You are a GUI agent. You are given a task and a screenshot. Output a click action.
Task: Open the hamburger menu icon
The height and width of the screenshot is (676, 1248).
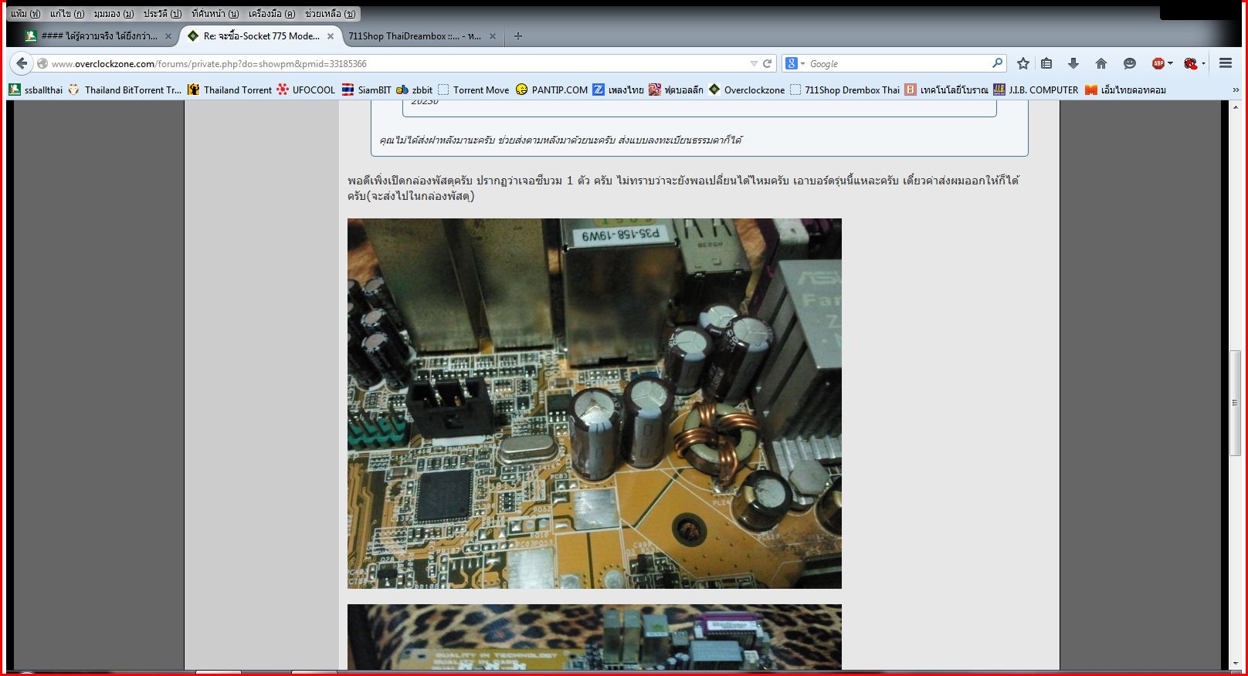click(1226, 63)
